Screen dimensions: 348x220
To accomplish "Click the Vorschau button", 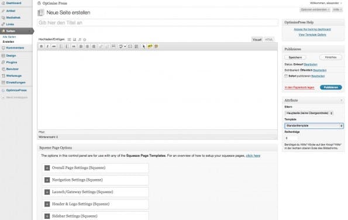I will (x=330, y=57).
